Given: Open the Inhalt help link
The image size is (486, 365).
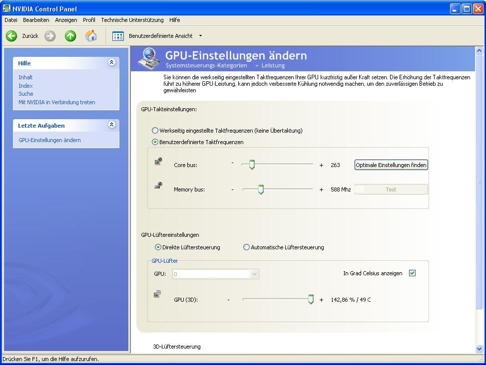Looking at the screenshot, I should (25, 77).
